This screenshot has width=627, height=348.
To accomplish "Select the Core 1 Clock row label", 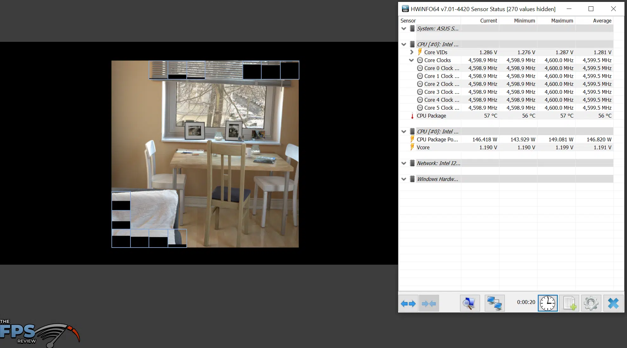I will (x=442, y=76).
